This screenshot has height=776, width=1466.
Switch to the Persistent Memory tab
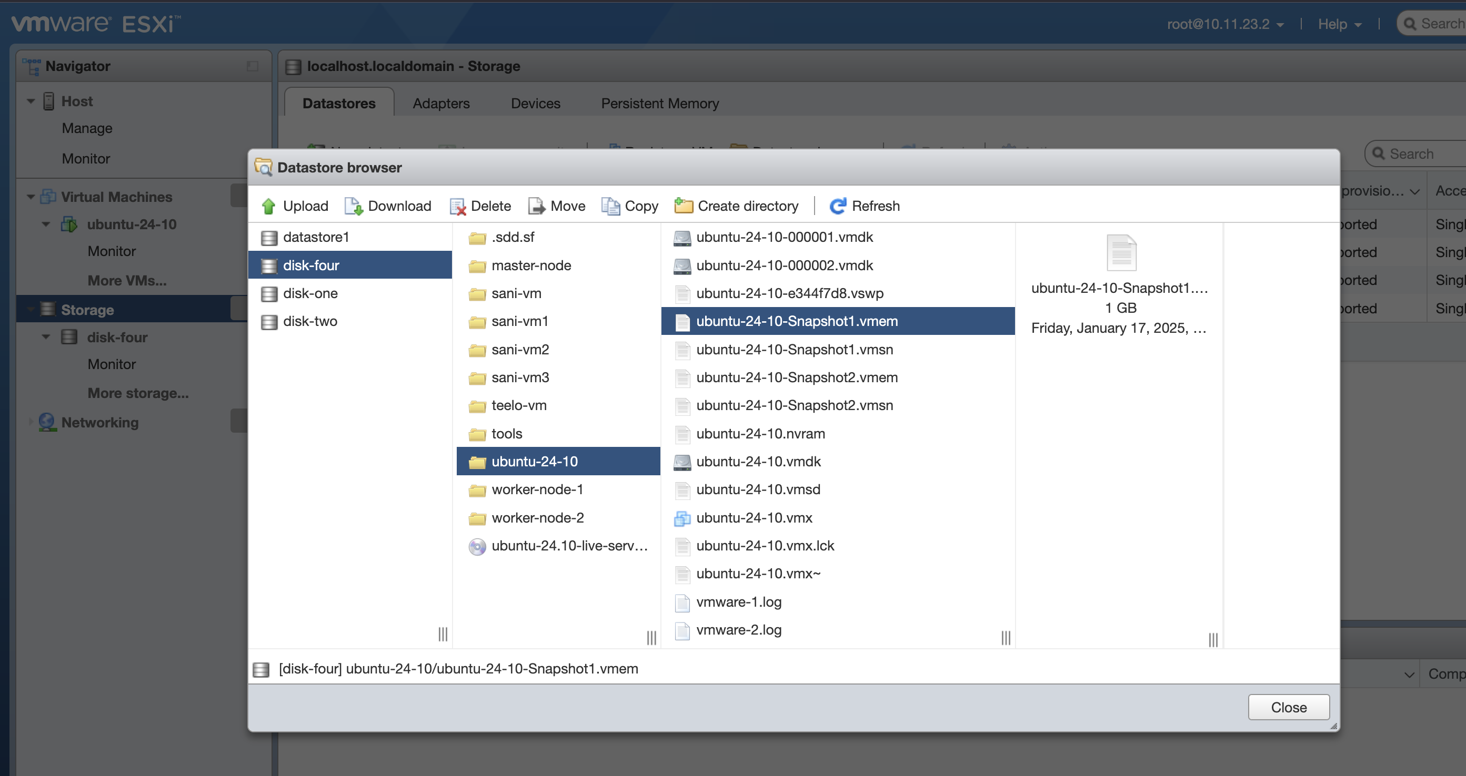[660, 104]
